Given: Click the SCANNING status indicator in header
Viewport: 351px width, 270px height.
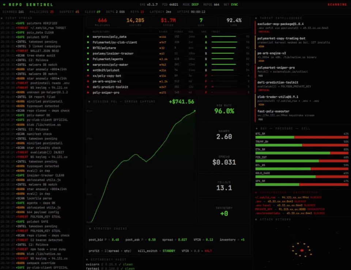Looking at the screenshot, I should [x=337, y=4].
